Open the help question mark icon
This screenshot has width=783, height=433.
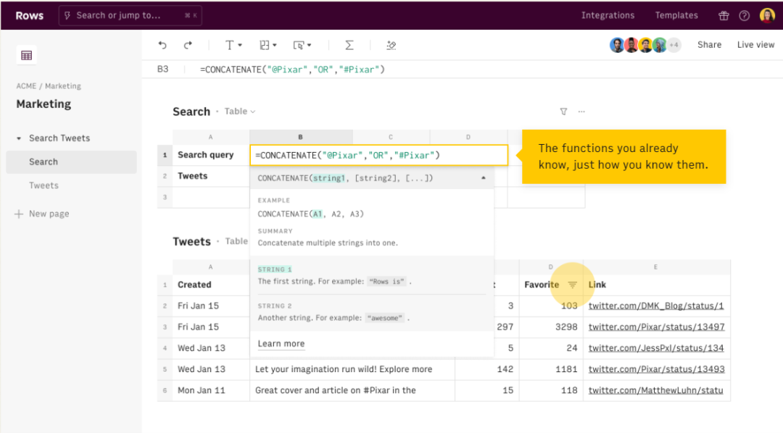click(x=744, y=15)
